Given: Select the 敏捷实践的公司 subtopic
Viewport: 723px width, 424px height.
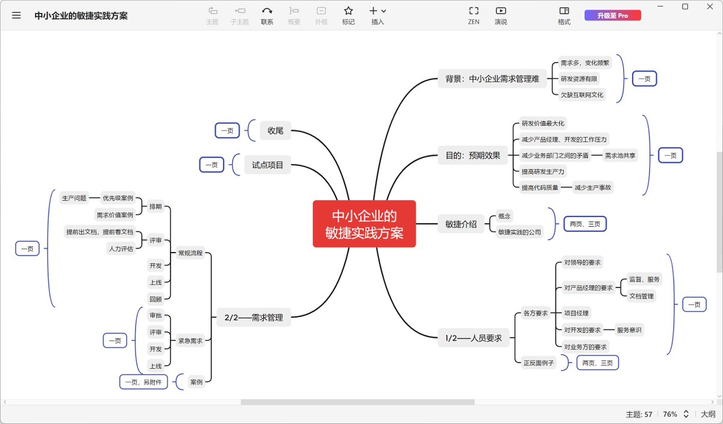Looking at the screenshot, I should [519, 232].
